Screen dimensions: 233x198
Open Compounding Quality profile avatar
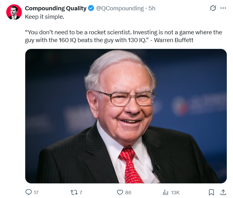pos(14,12)
